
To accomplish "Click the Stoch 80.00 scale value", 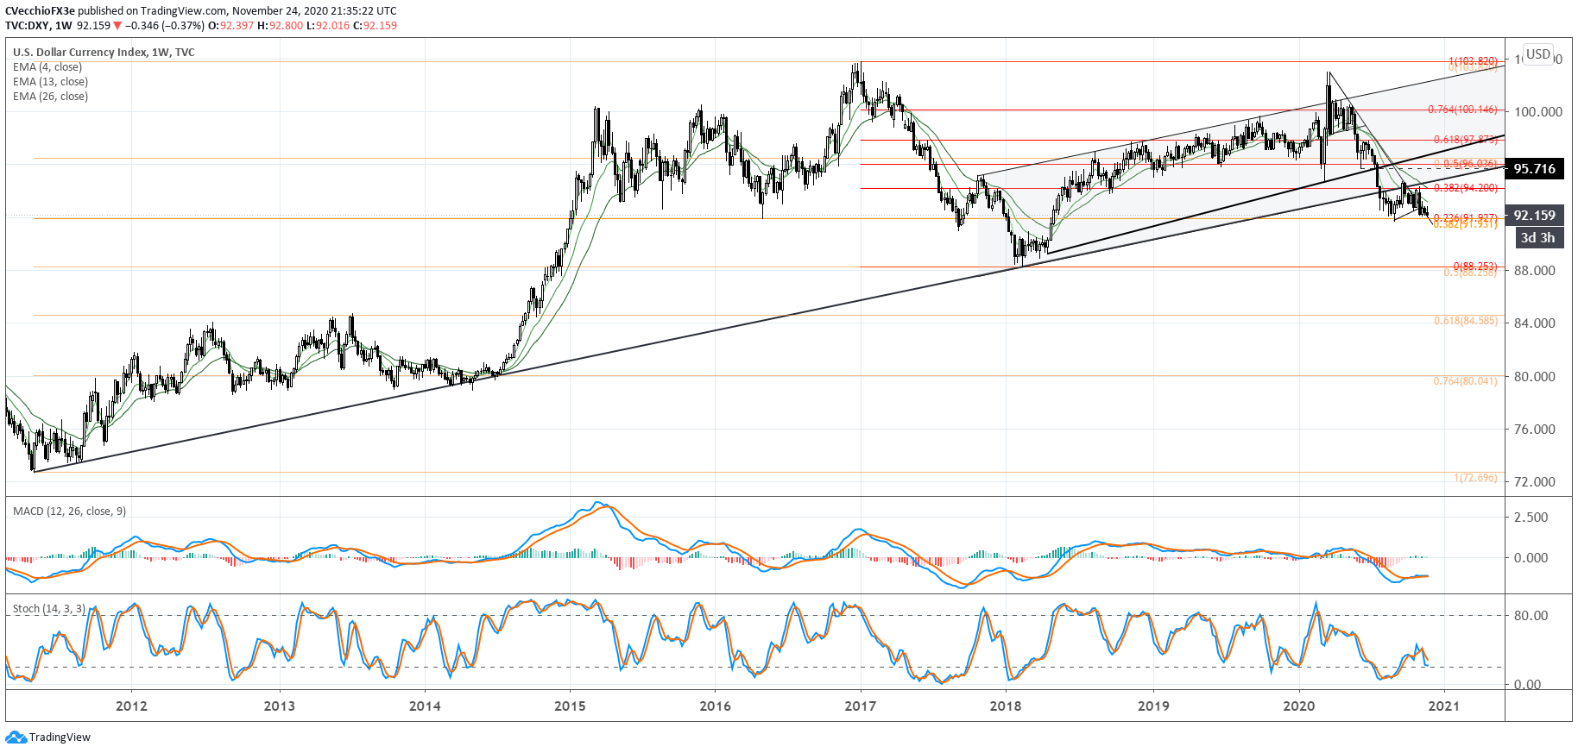I will 1531,616.
